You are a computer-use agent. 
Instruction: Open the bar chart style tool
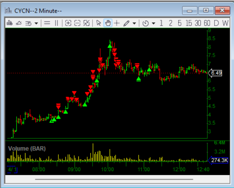pyautogui.click(x=10, y=23)
